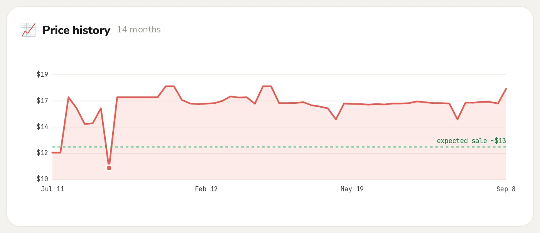
Task: Click the lowest price marker dot
Action: [109, 168]
